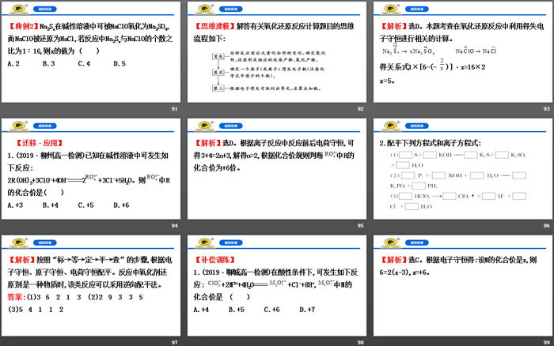Click the logo icon on slide 92
The image size is (554, 346).
(x=205, y=9)
